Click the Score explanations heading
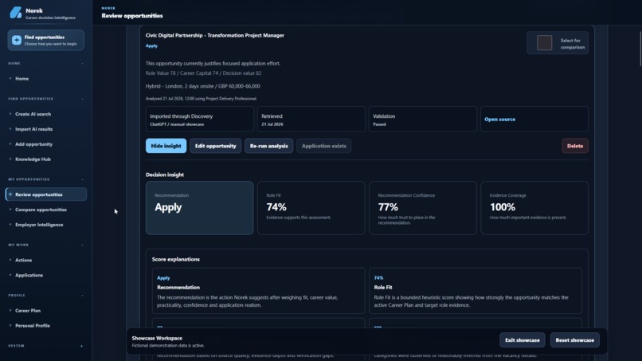642x361 pixels. 176,259
